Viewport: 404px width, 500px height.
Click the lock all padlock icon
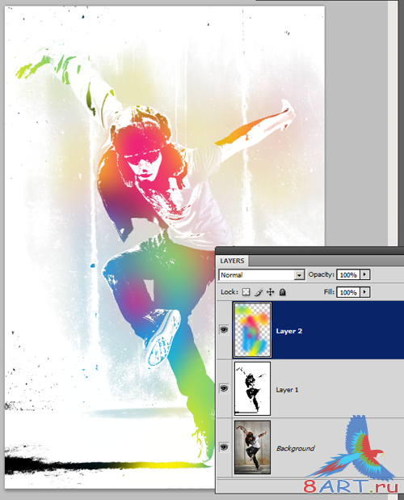[282, 292]
